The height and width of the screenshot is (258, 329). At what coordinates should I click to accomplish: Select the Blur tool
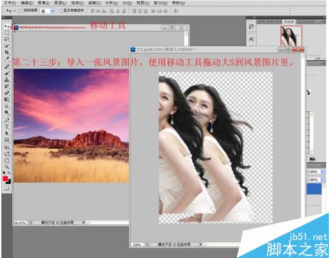pos(7,106)
